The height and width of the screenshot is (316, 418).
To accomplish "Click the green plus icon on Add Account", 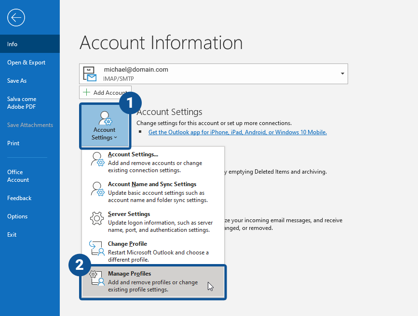I will pos(86,92).
